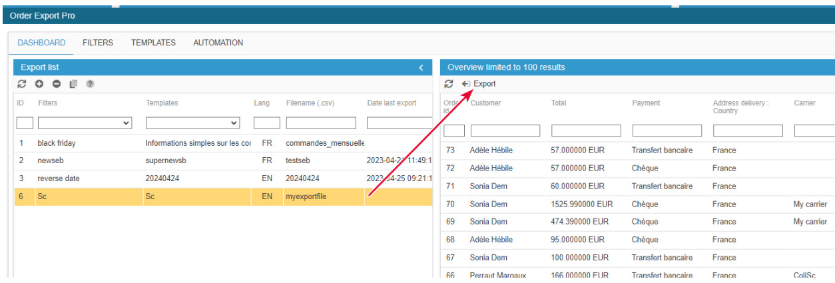This screenshot has width=835, height=283.
Task: Focus the Address delivery Country filter field
Action: pos(748,131)
